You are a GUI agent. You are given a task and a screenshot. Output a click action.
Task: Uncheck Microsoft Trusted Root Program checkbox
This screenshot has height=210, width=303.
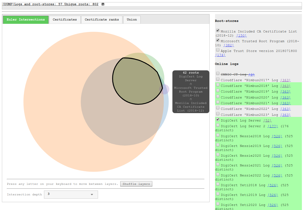pos(218,40)
